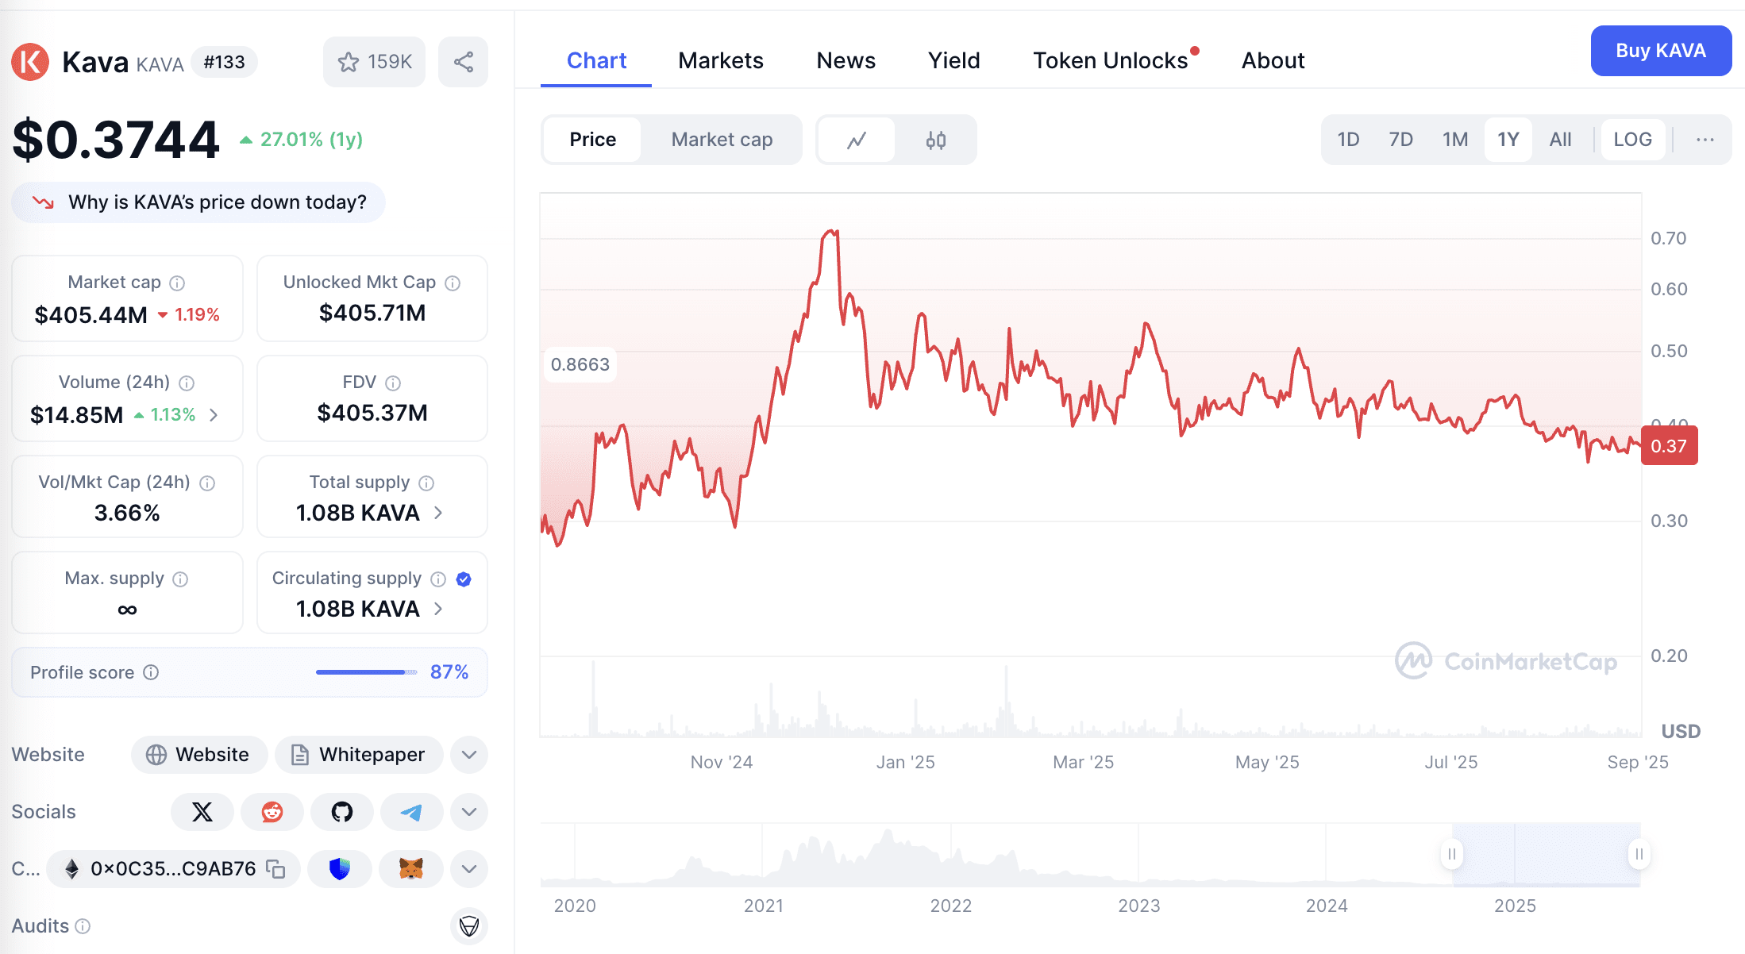Switch chart to Market cap view
This screenshot has height=954, width=1745.
(722, 140)
